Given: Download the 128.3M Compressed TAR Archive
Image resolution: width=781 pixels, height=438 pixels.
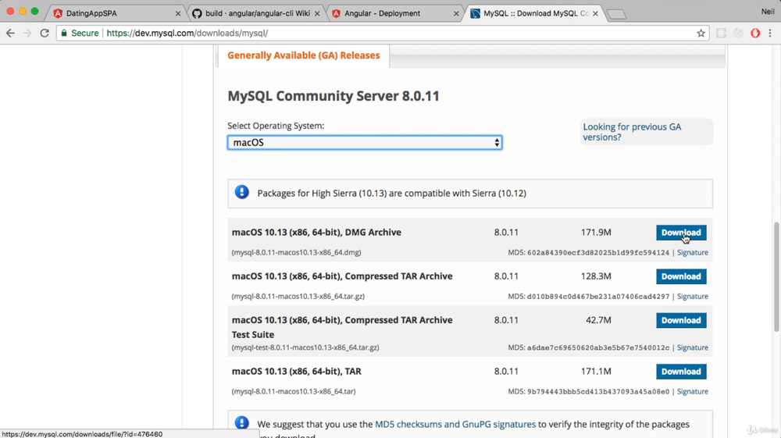Looking at the screenshot, I should [681, 276].
